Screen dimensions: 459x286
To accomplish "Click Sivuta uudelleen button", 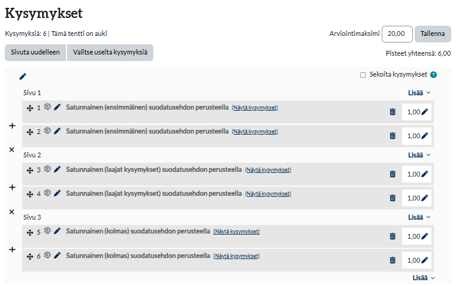I will pyautogui.click(x=35, y=53).
